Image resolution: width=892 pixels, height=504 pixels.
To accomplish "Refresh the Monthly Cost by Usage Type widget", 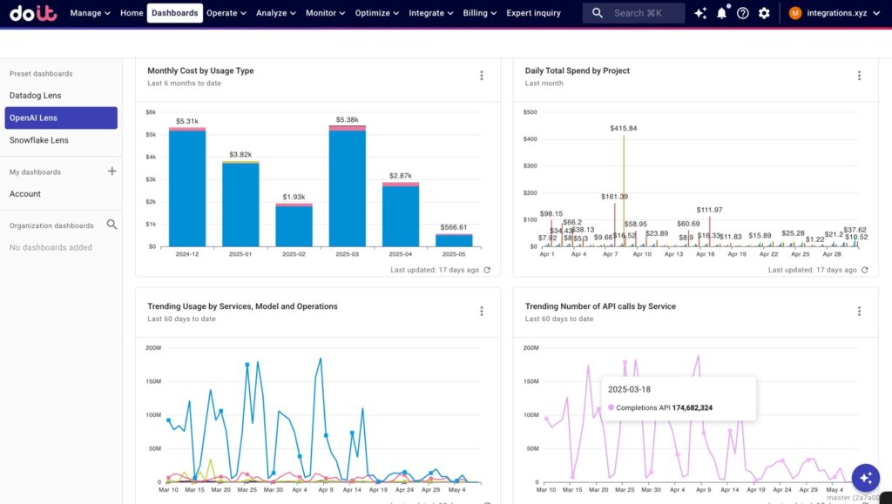I will coord(487,270).
